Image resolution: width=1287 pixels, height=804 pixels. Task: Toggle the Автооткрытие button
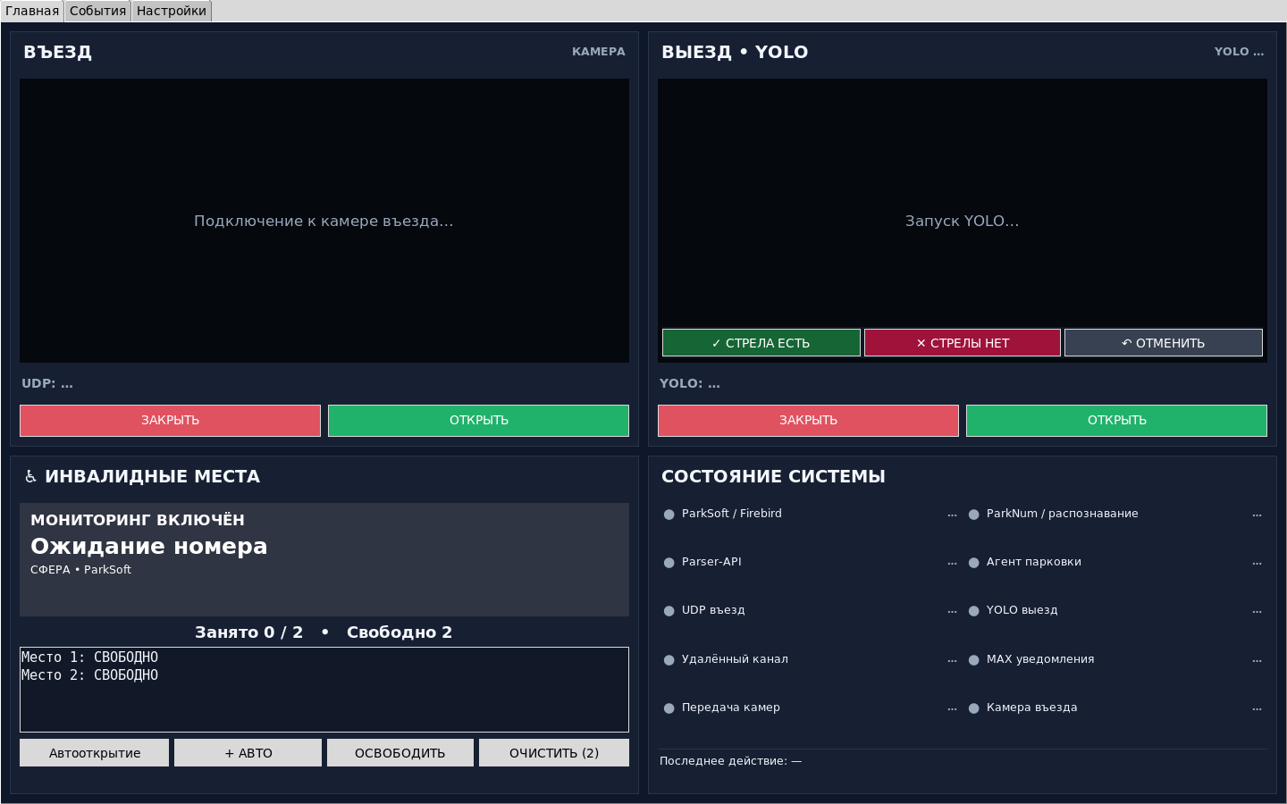tap(95, 753)
